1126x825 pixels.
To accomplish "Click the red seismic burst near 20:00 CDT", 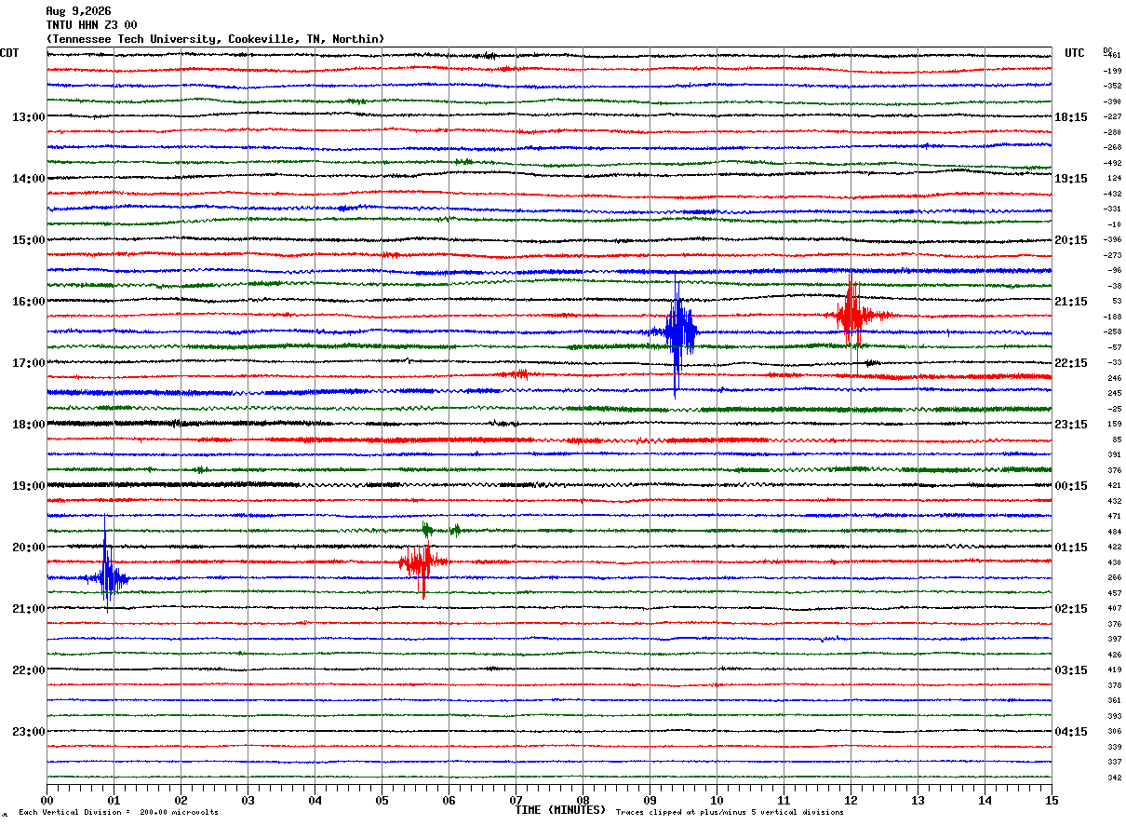I will click(x=422, y=562).
